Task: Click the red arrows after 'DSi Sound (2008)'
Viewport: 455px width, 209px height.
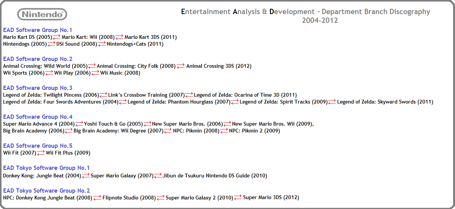Action: pyautogui.click(x=102, y=44)
